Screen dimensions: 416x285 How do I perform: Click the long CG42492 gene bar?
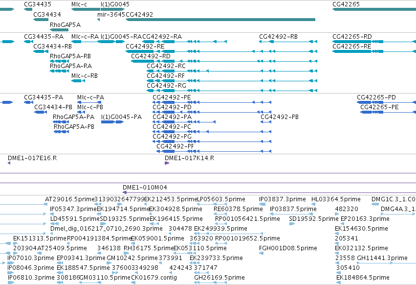[x=220, y=20]
